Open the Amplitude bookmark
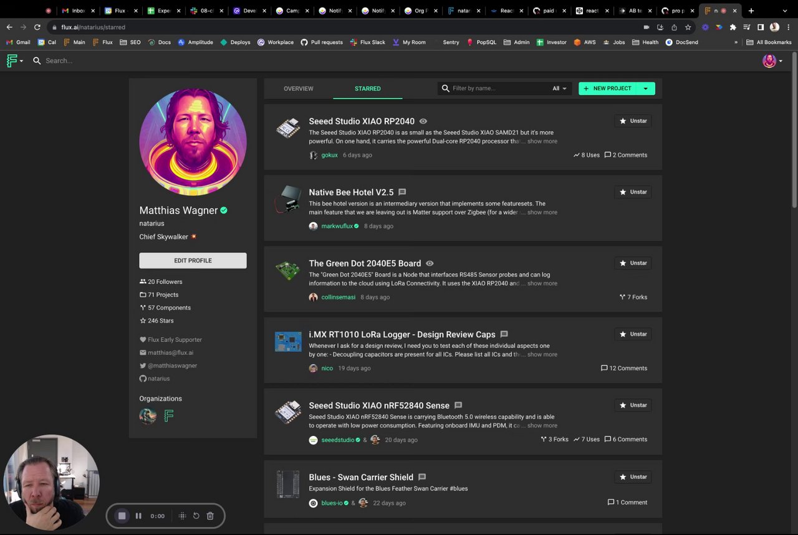 click(195, 42)
